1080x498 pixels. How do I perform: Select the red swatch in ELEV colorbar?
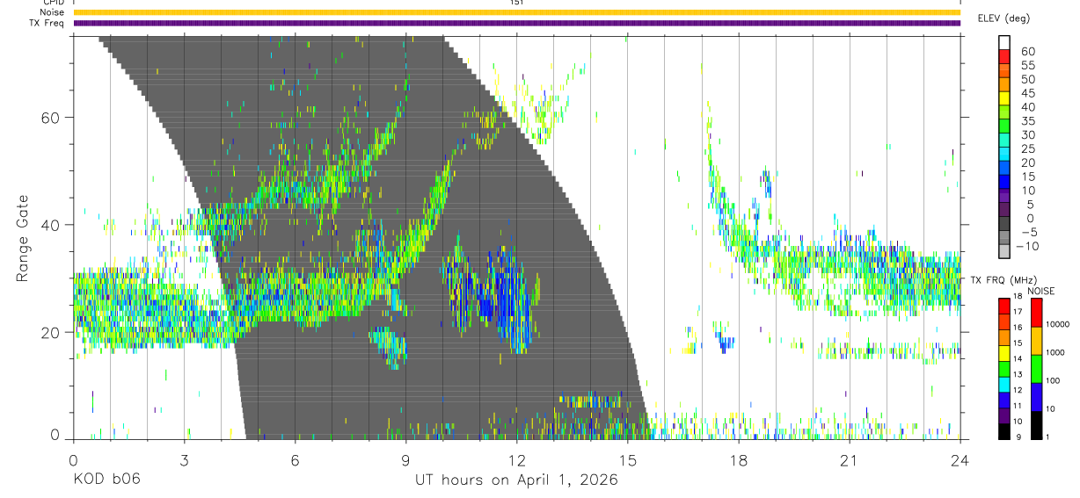pyautogui.click(x=1004, y=56)
